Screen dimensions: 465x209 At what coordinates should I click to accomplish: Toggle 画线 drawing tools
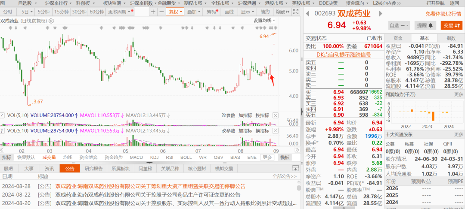229,12
